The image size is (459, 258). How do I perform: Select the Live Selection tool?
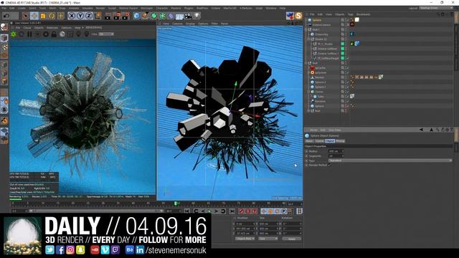click(x=26, y=16)
